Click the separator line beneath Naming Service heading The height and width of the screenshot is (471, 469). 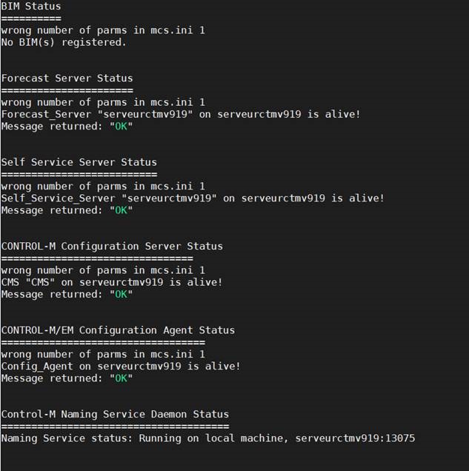[x=115, y=427]
